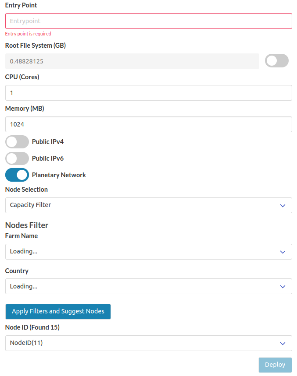Image resolution: width=297 pixels, height=376 pixels.
Task: Select the CPU Cores input field
Action: pyautogui.click(x=148, y=93)
